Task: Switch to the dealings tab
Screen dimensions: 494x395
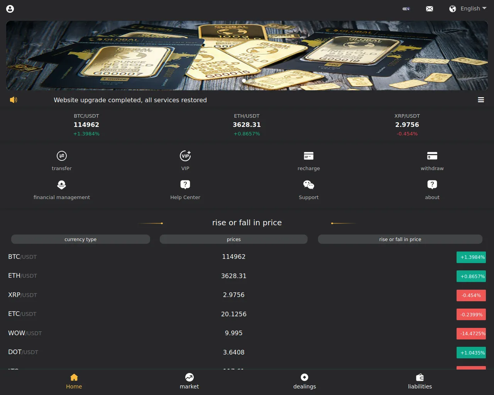Action: click(x=305, y=382)
